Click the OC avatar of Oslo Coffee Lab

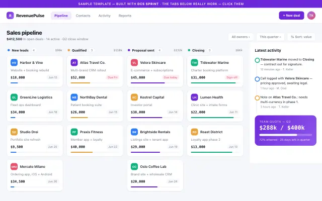(134, 166)
